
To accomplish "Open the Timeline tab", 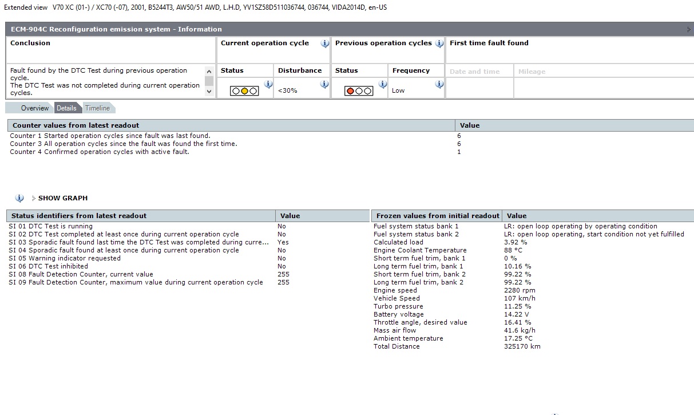I will pos(97,108).
